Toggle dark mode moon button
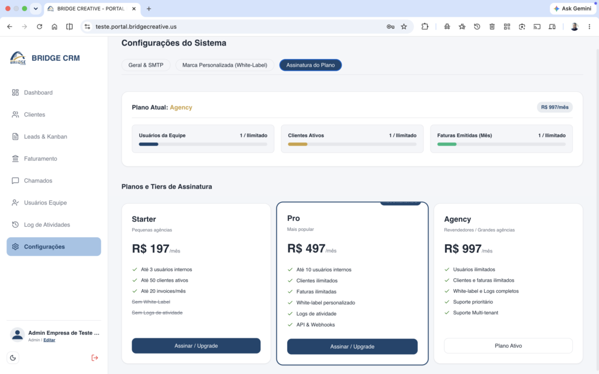This screenshot has height=374, width=599. coord(13,358)
